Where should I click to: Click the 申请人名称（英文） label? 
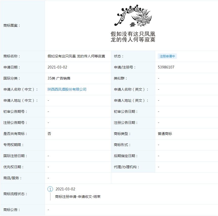tap(131, 89)
